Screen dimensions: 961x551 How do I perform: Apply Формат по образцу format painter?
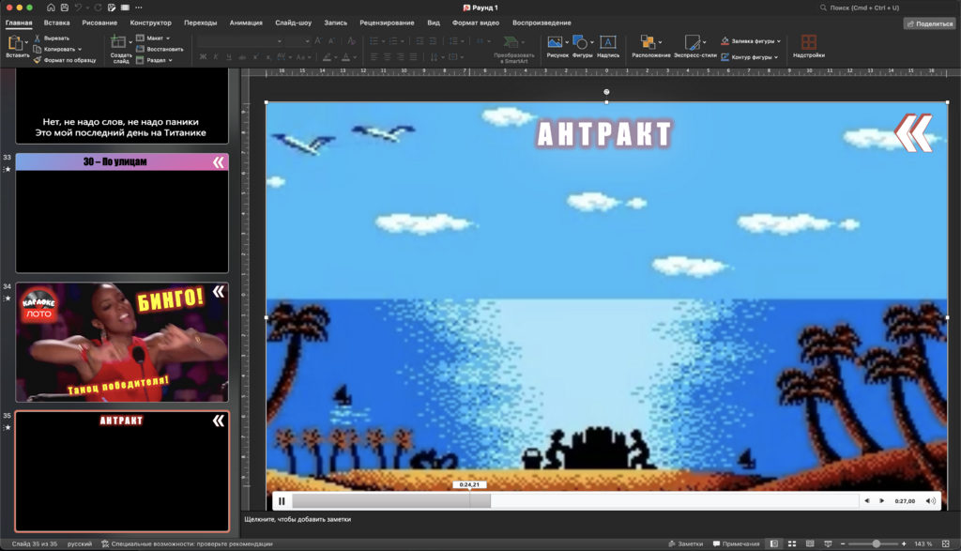[x=65, y=60]
